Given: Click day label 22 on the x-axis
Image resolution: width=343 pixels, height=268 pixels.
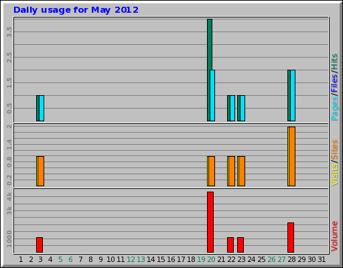Looking at the screenshot, I should 231,259.
